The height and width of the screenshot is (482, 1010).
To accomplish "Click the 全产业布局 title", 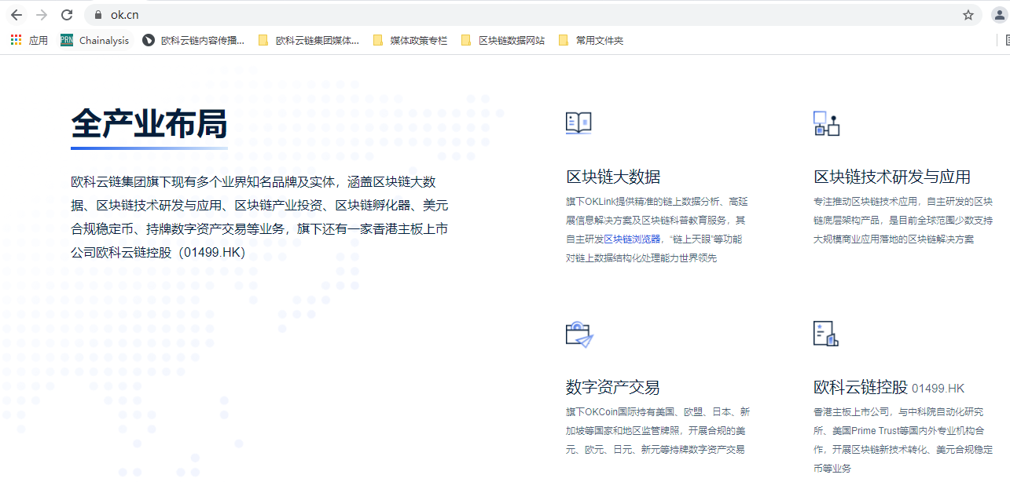I will (x=149, y=123).
